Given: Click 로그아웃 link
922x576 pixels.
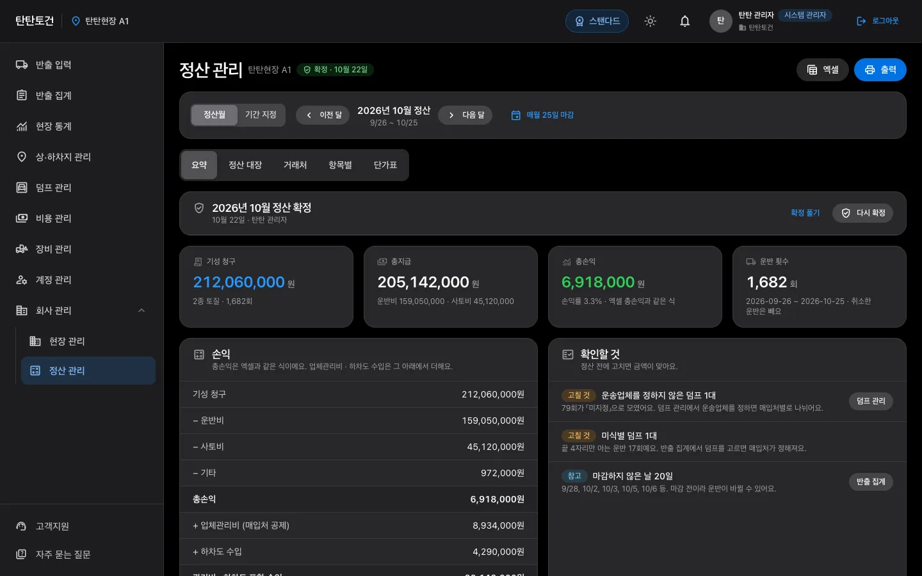Looking at the screenshot, I should click(x=878, y=21).
